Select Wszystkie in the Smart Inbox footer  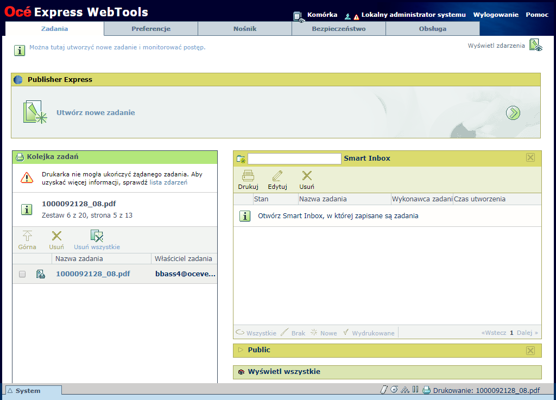pyautogui.click(x=256, y=333)
